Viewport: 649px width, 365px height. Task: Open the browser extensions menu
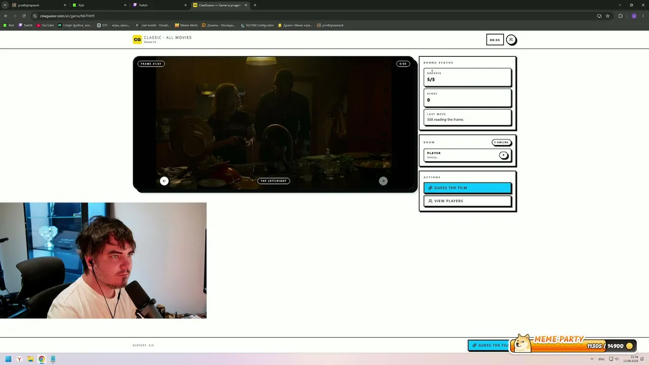click(620, 16)
